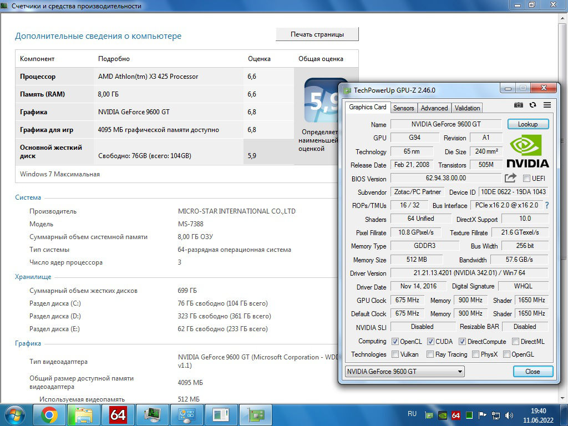Click the GPU-Z screenshot camera icon
This screenshot has height=426, width=568.
pos(519,105)
